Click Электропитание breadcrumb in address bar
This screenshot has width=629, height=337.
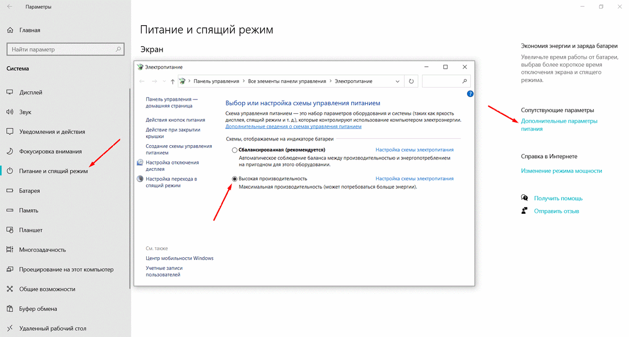pyautogui.click(x=354, y=81)
